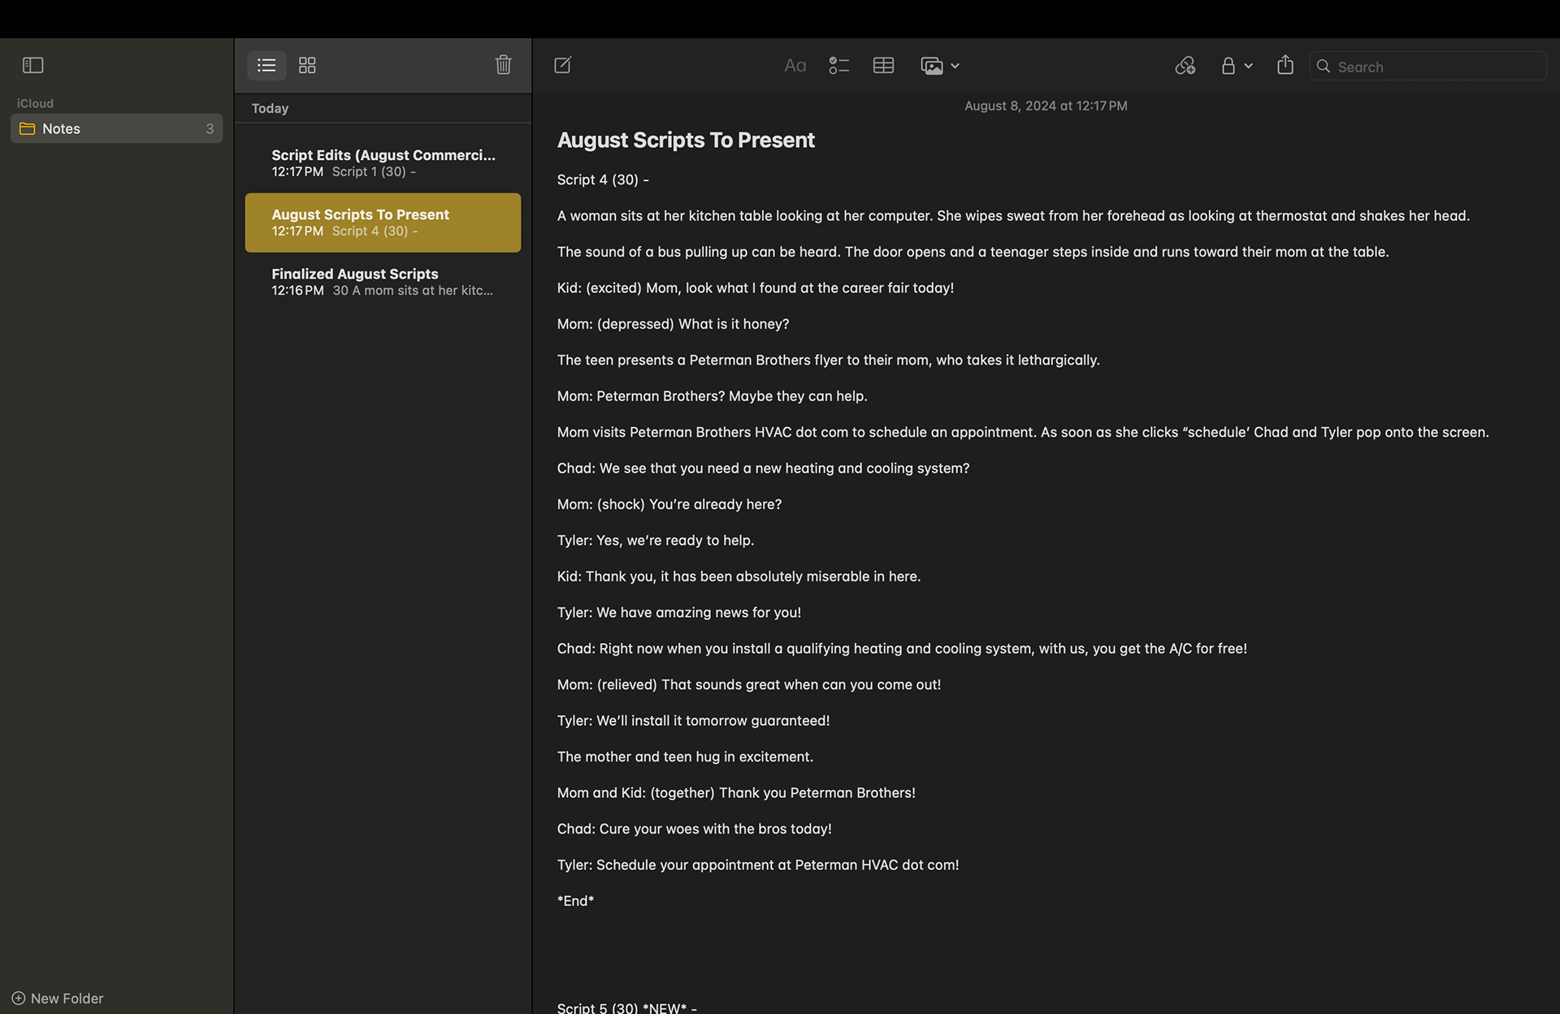Image resolution: width=1560 pixels, height=1014 pixels.
Task: Click the line 'Mom: Peterman Brothers? Maybe they can help.'
Action: pos(712,395)
